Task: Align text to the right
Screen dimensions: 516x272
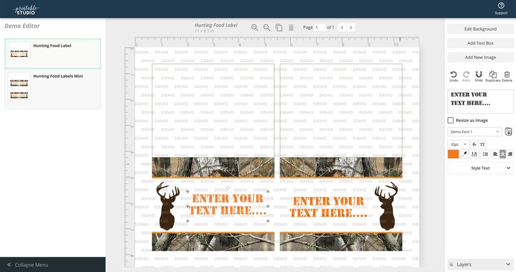Action: pyautogui.click(x=510, y=154)
